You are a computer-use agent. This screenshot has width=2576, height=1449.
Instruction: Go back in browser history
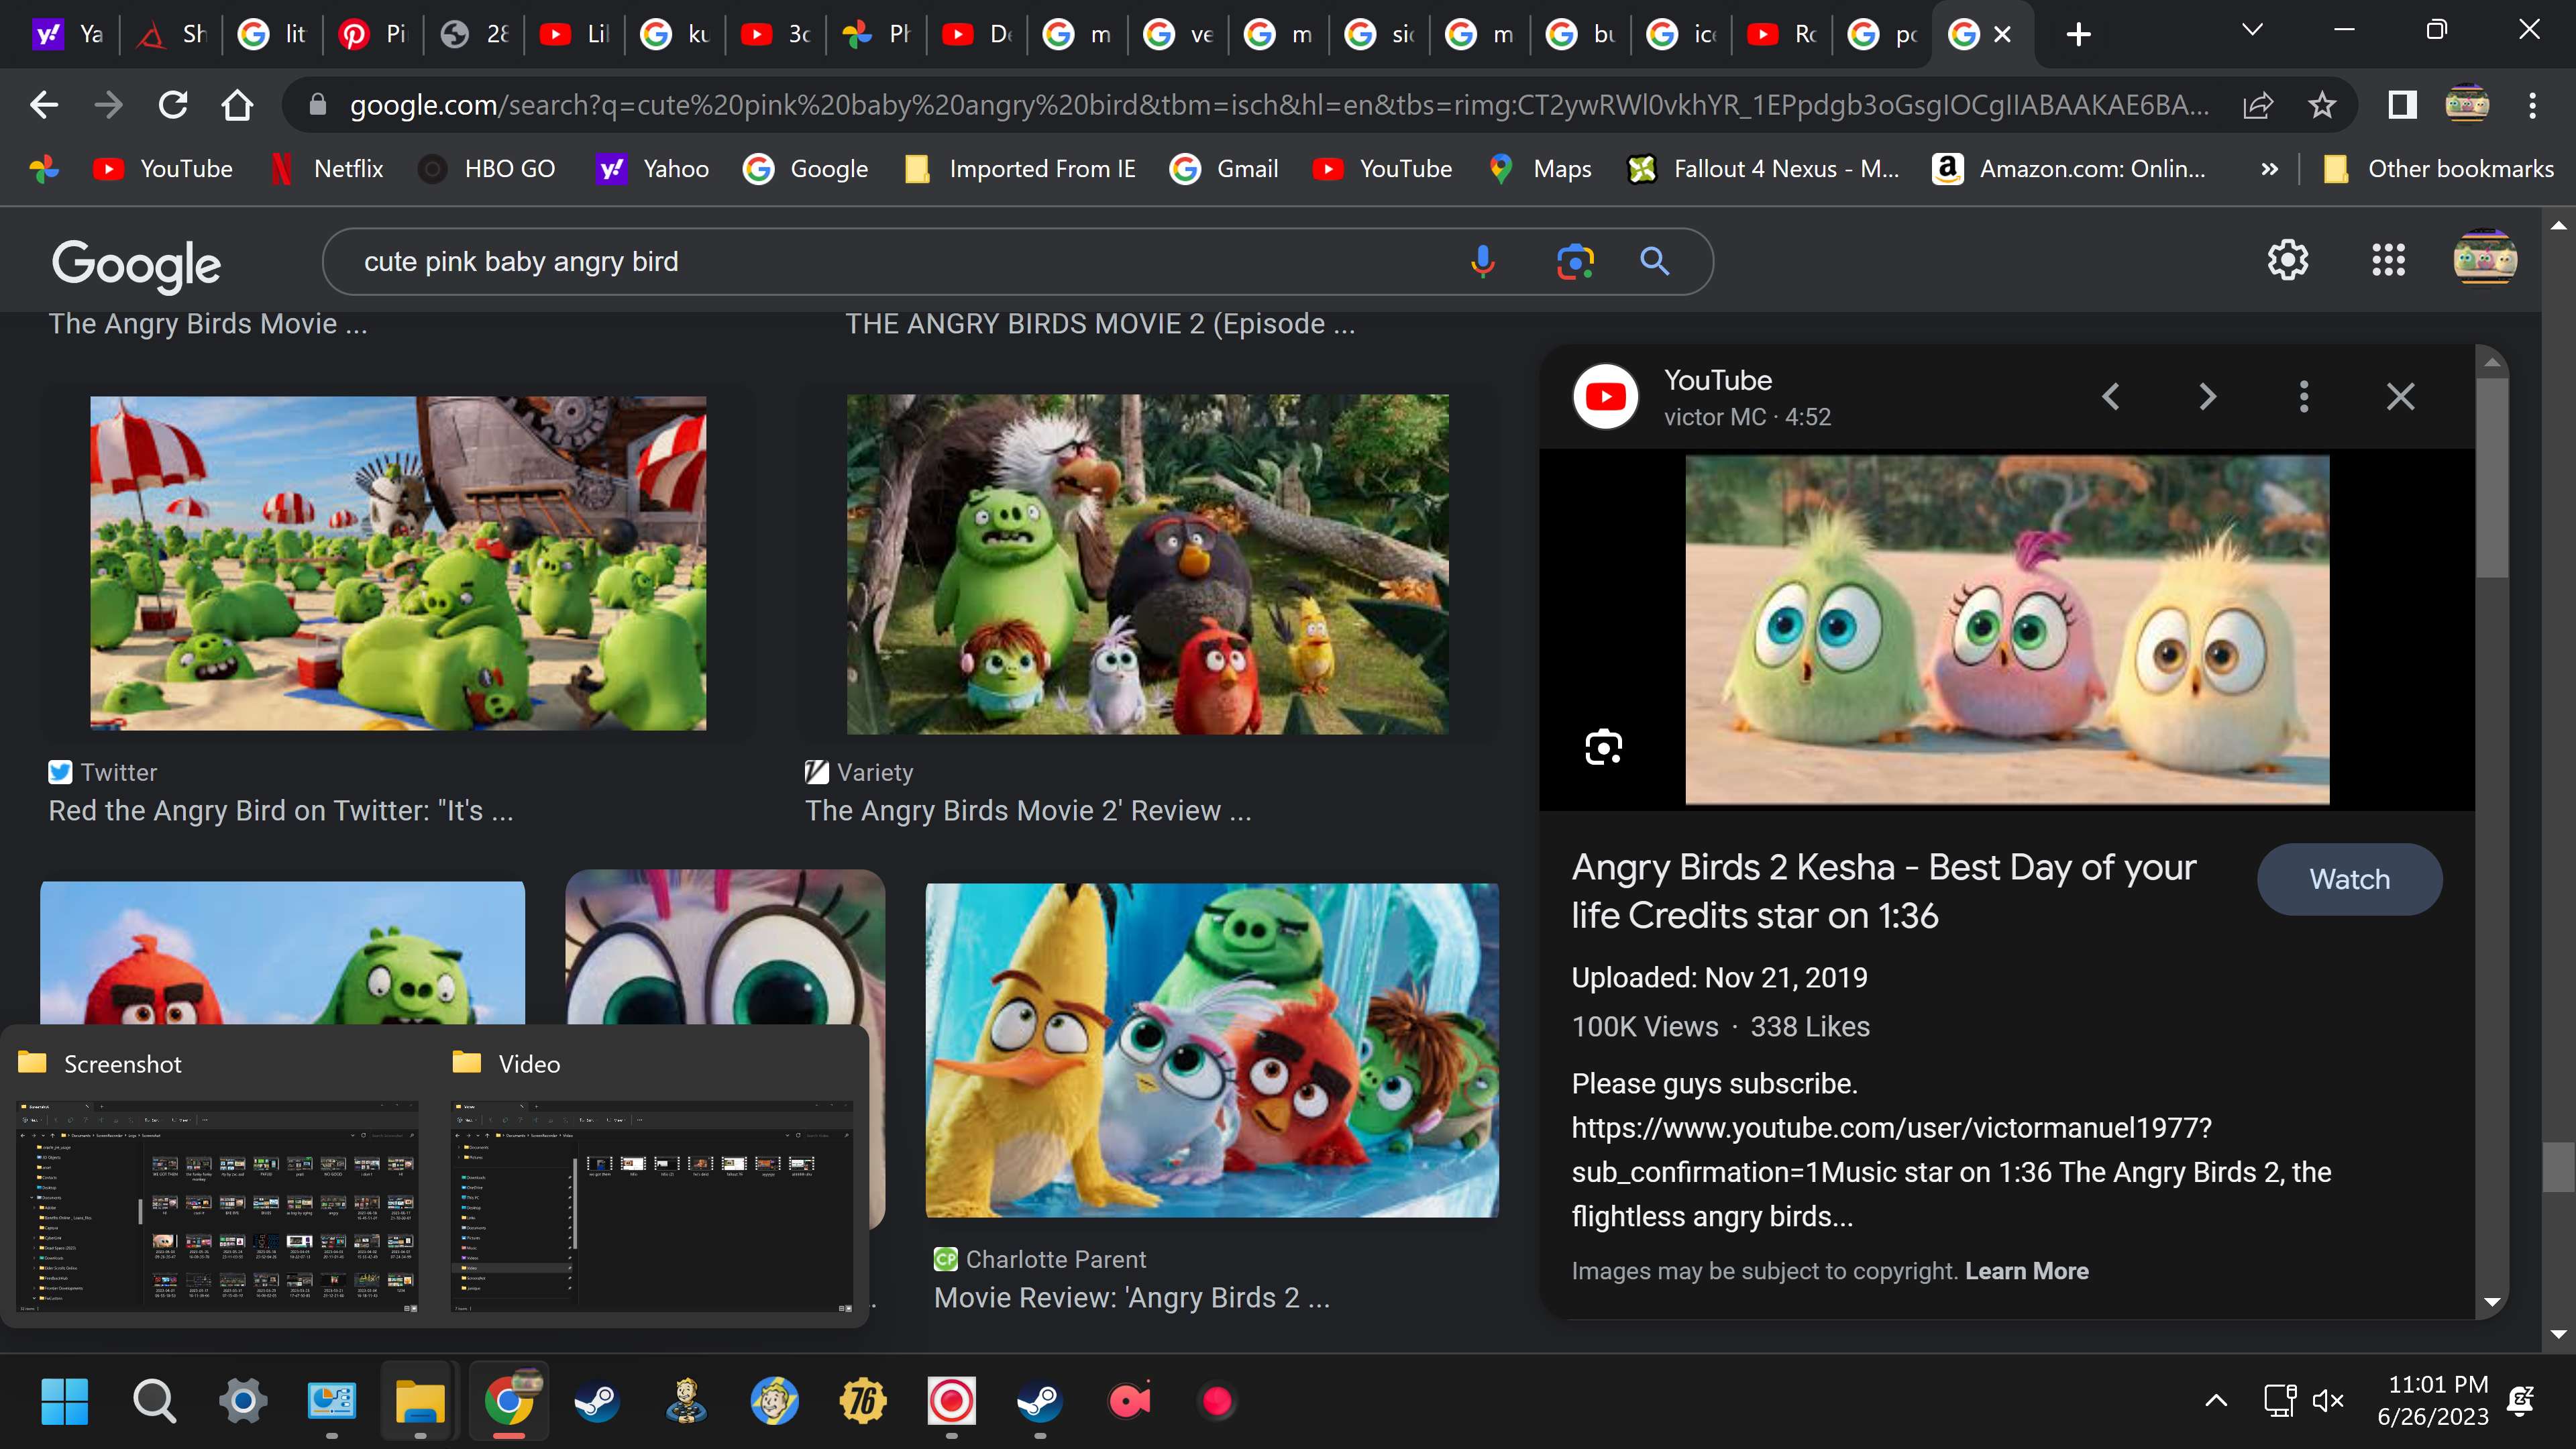click(x=44, y=105)
